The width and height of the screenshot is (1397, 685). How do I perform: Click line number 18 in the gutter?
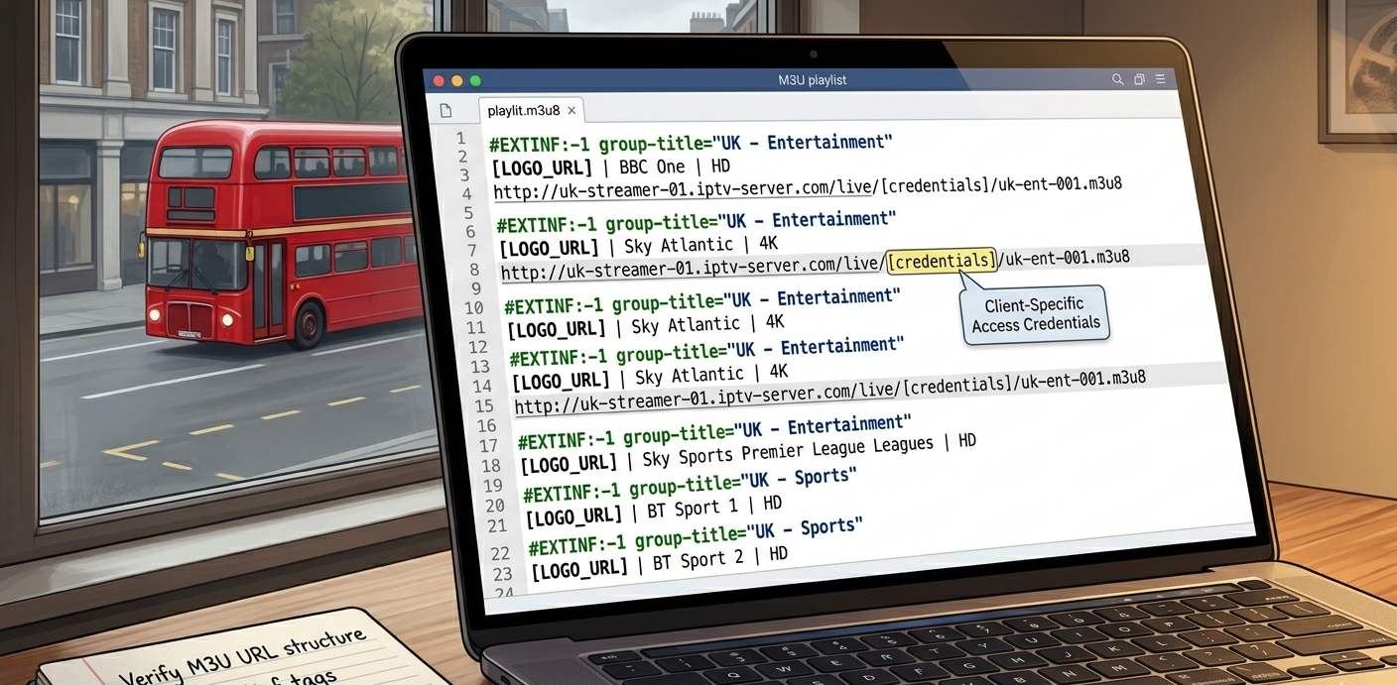coord(490,466)
